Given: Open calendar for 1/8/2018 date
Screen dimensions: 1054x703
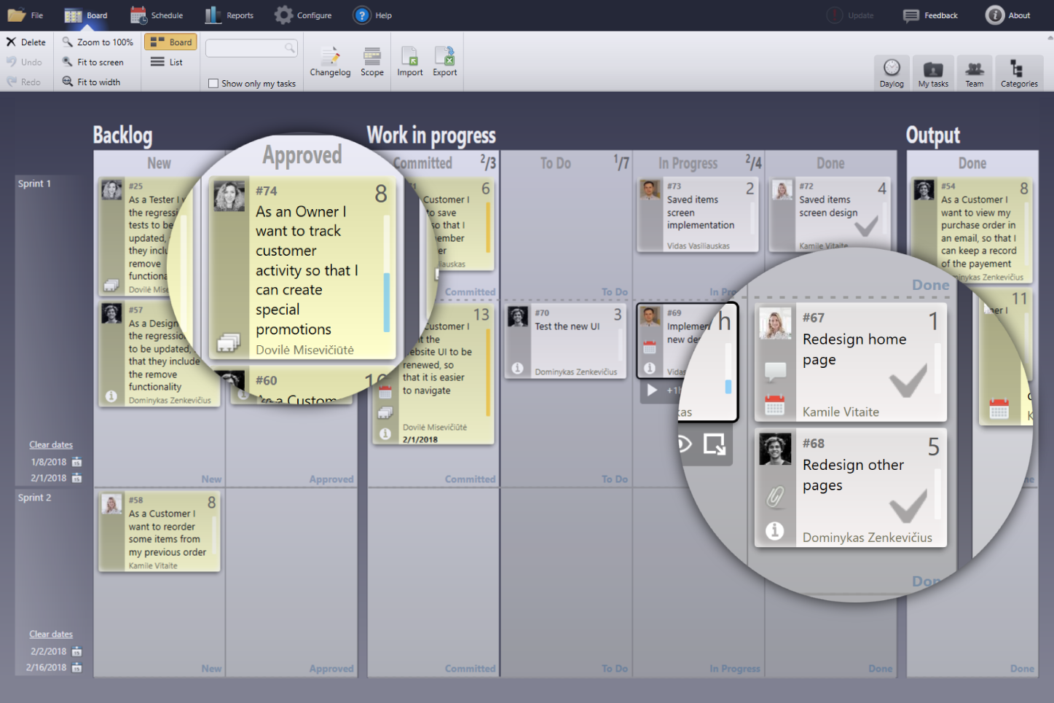Looking at the screenshot, I should 76,462.
